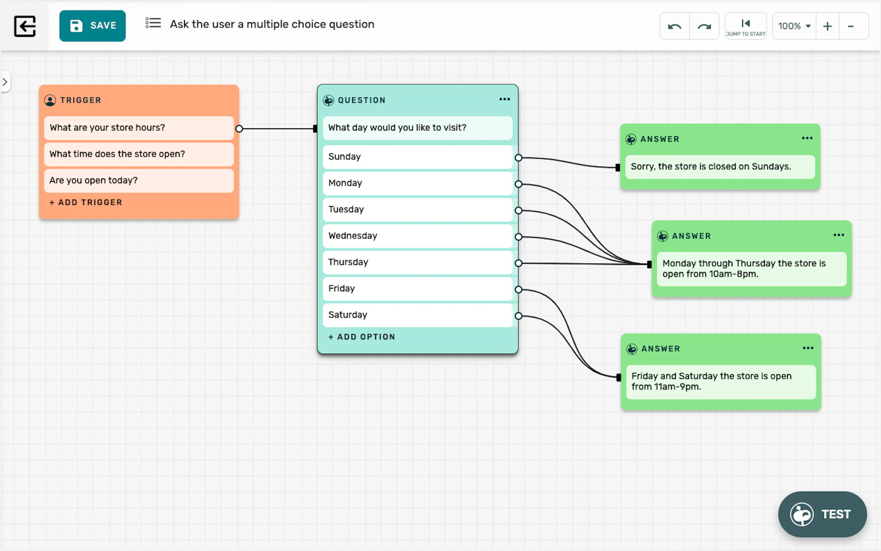
Task: Zoom in with the plus icon
Action: 827,26
